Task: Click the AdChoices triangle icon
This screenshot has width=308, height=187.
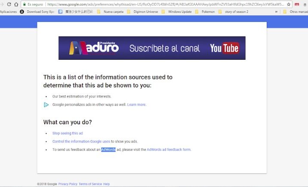Action: (x=46, y=105)
